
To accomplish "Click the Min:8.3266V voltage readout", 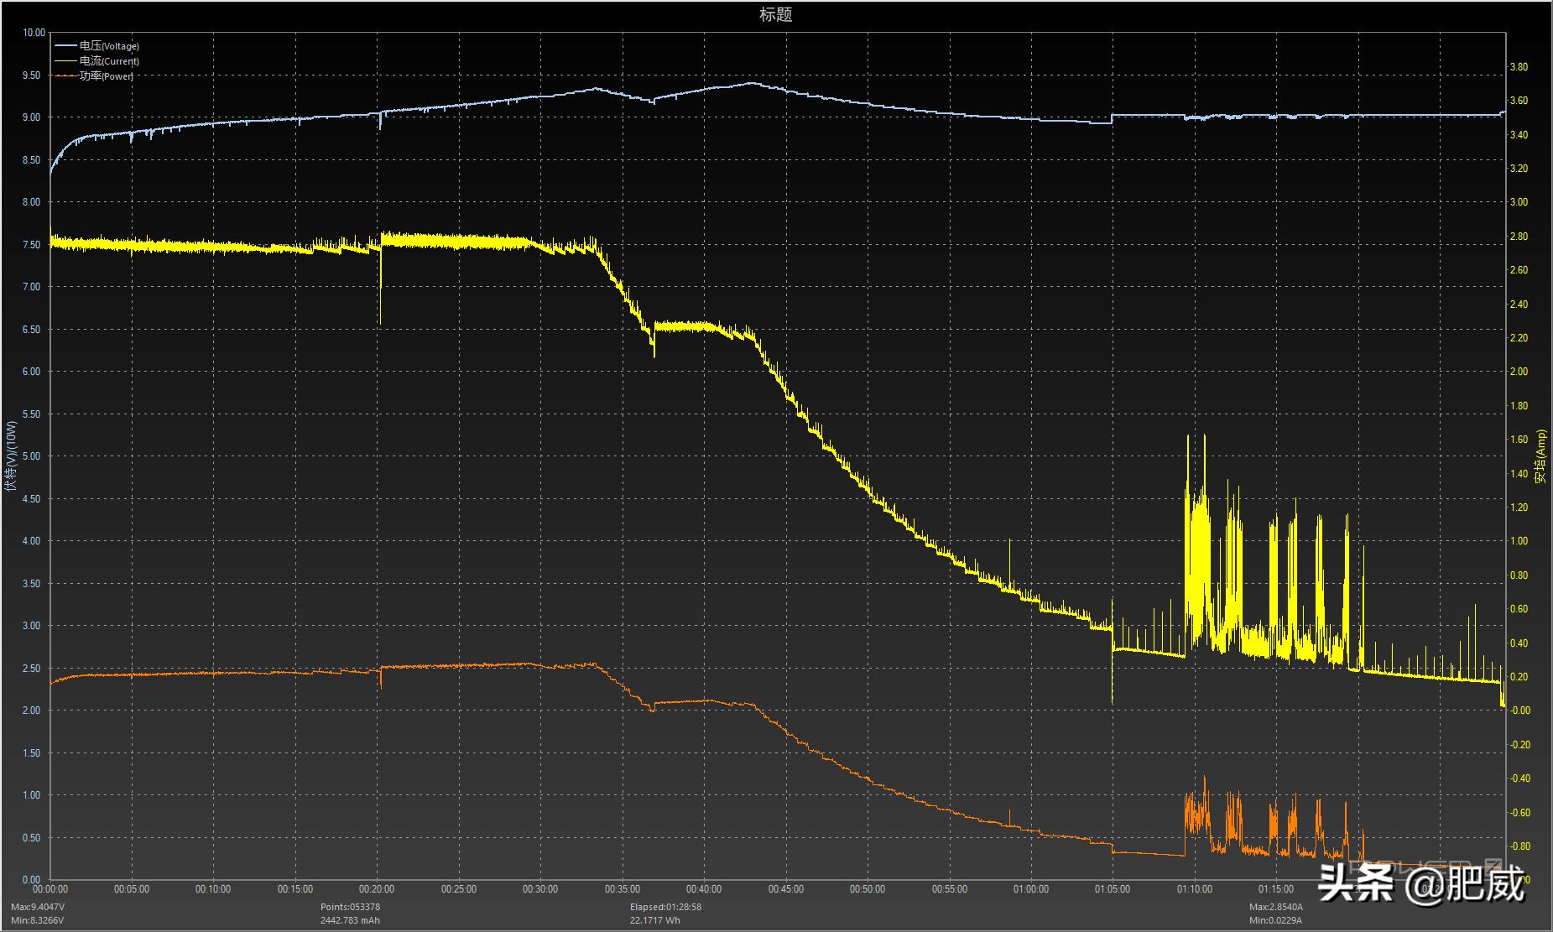I will pos(37,920).
